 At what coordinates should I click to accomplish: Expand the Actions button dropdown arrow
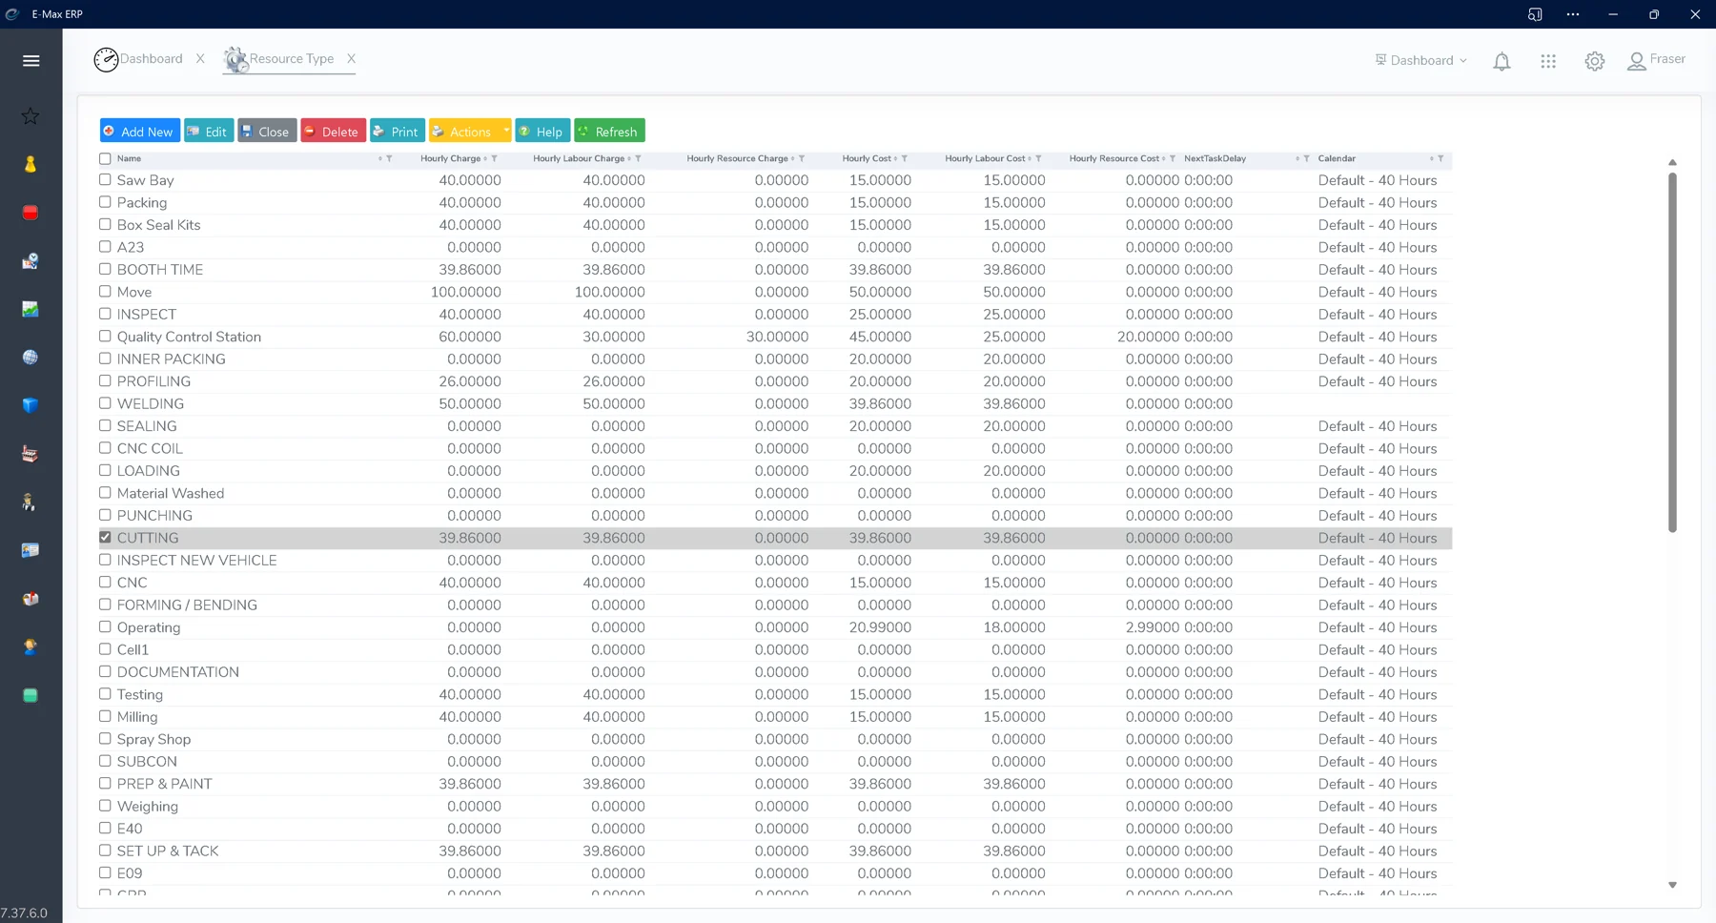click(506, 131)
